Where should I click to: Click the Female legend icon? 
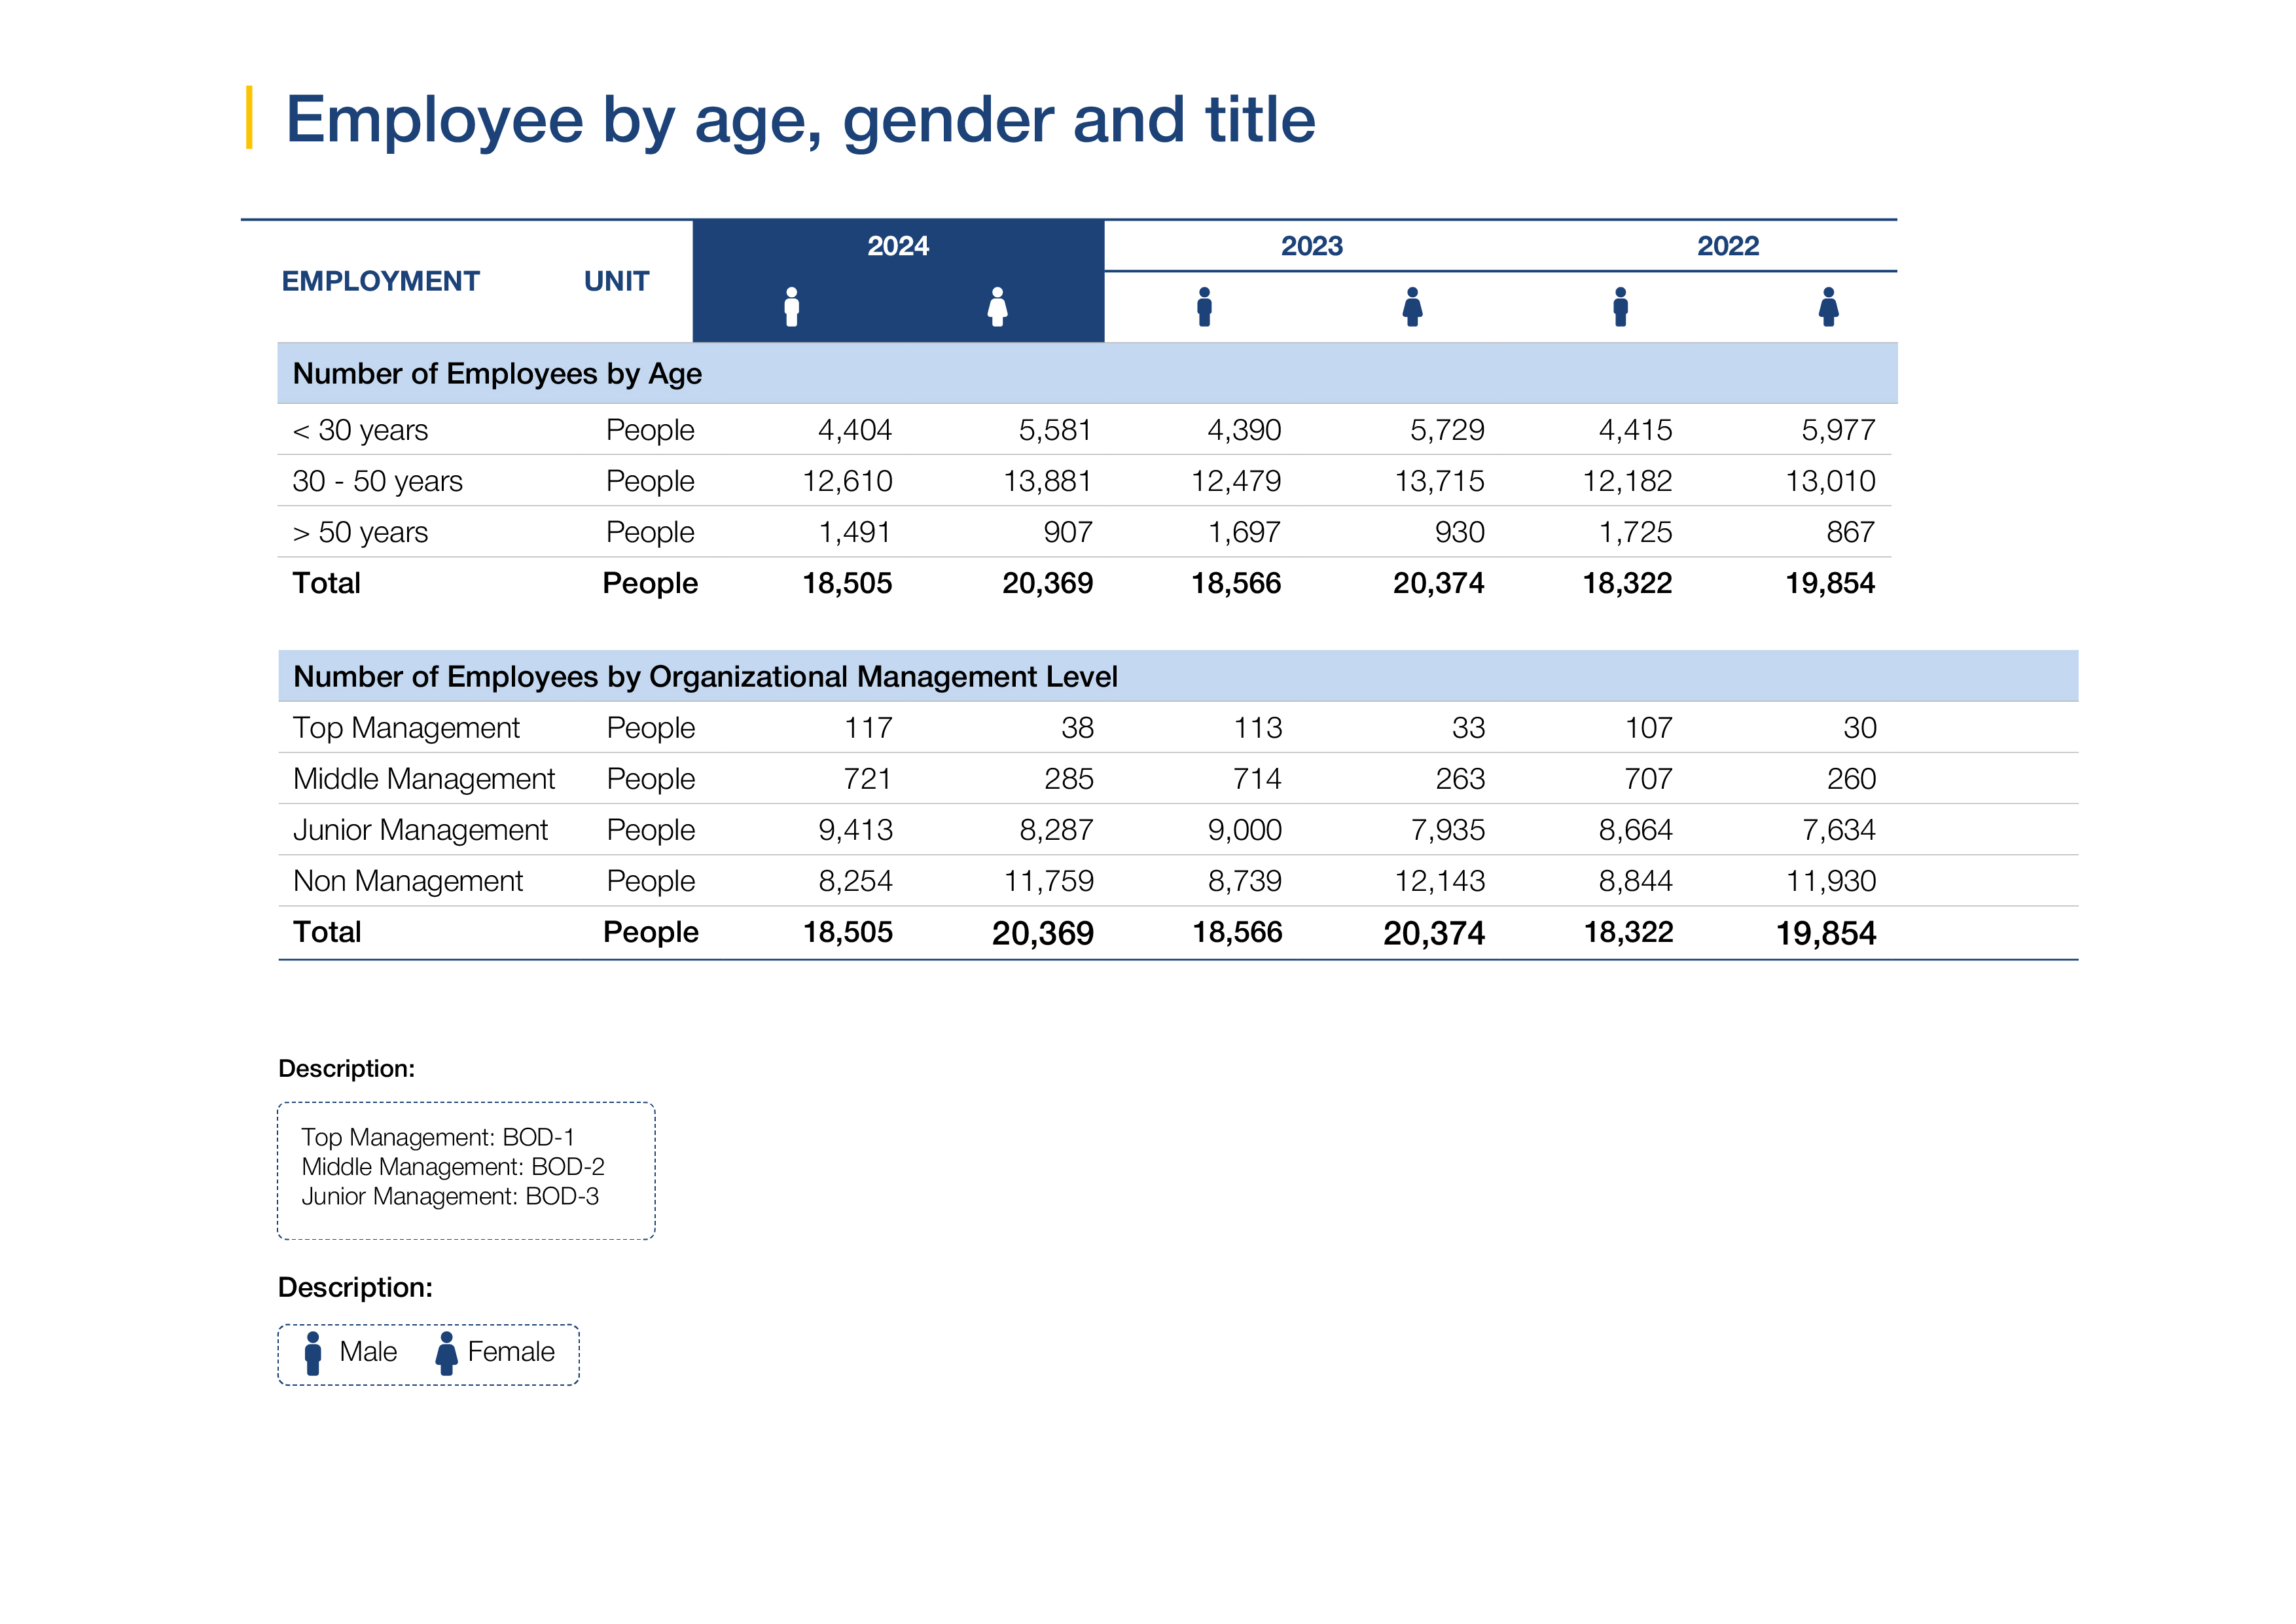446,1353
